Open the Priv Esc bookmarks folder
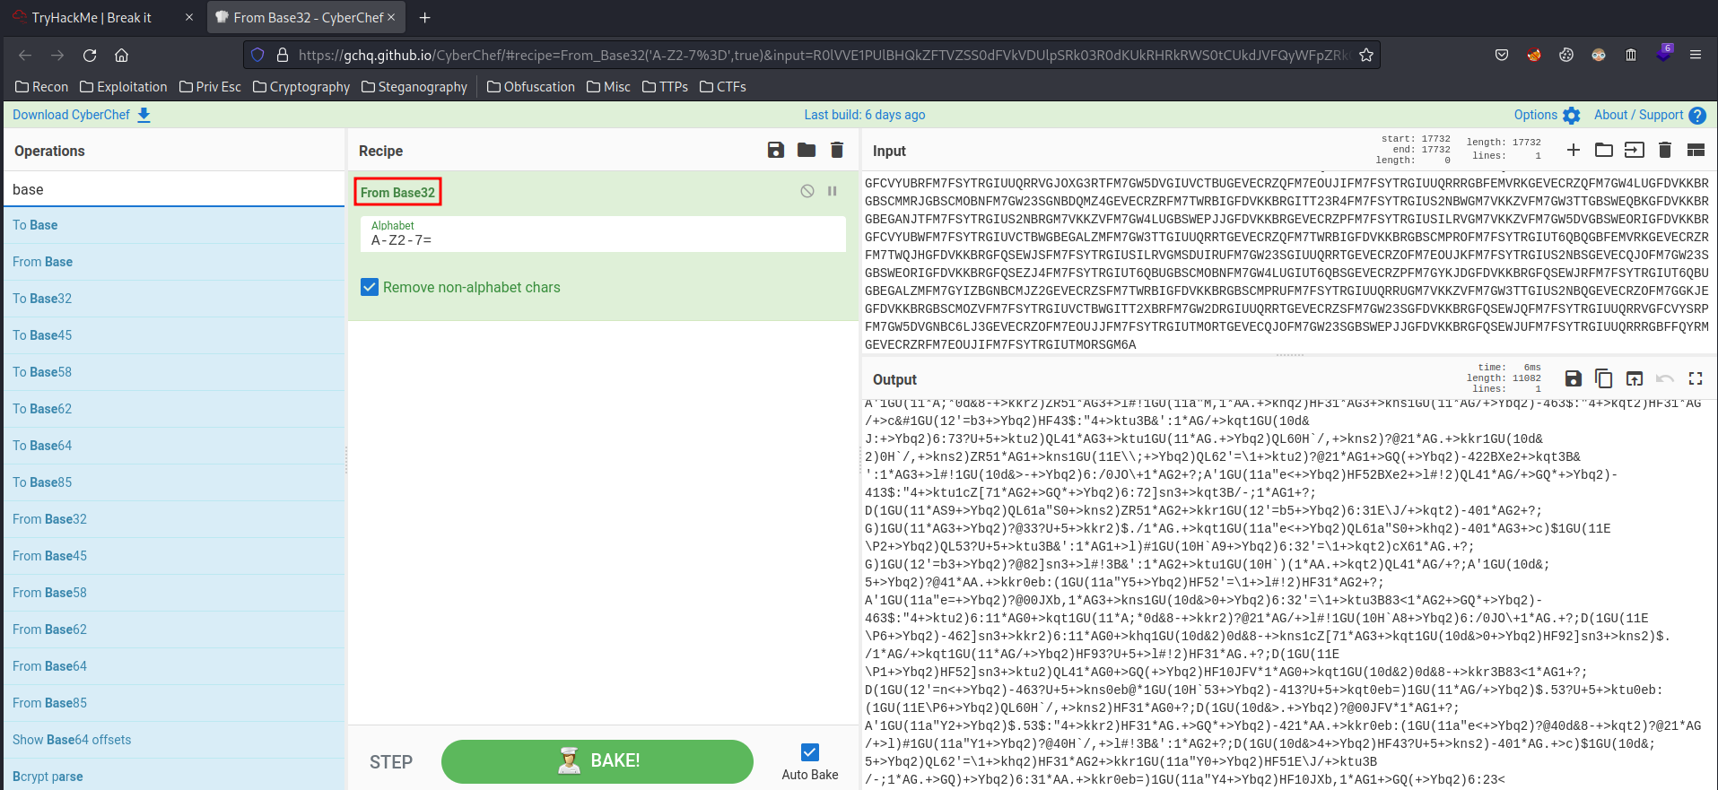Screen dimensions: 1718x790 (x=210, y=87)
